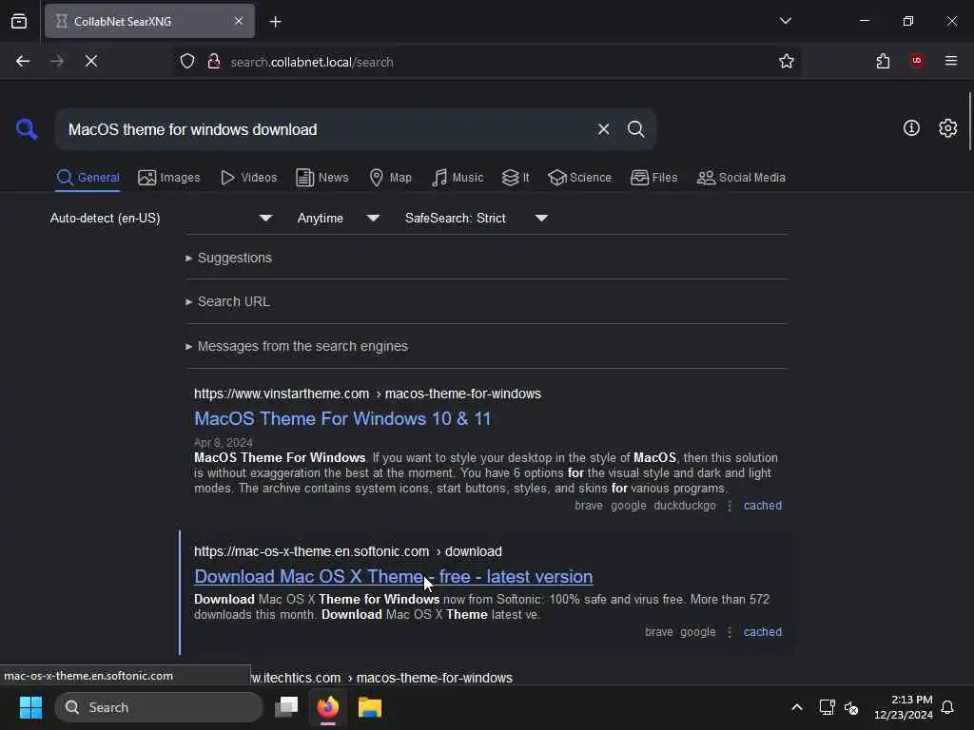974x730 pixels.
Task: Click the padlock site security icon
Action: (214, 62)
